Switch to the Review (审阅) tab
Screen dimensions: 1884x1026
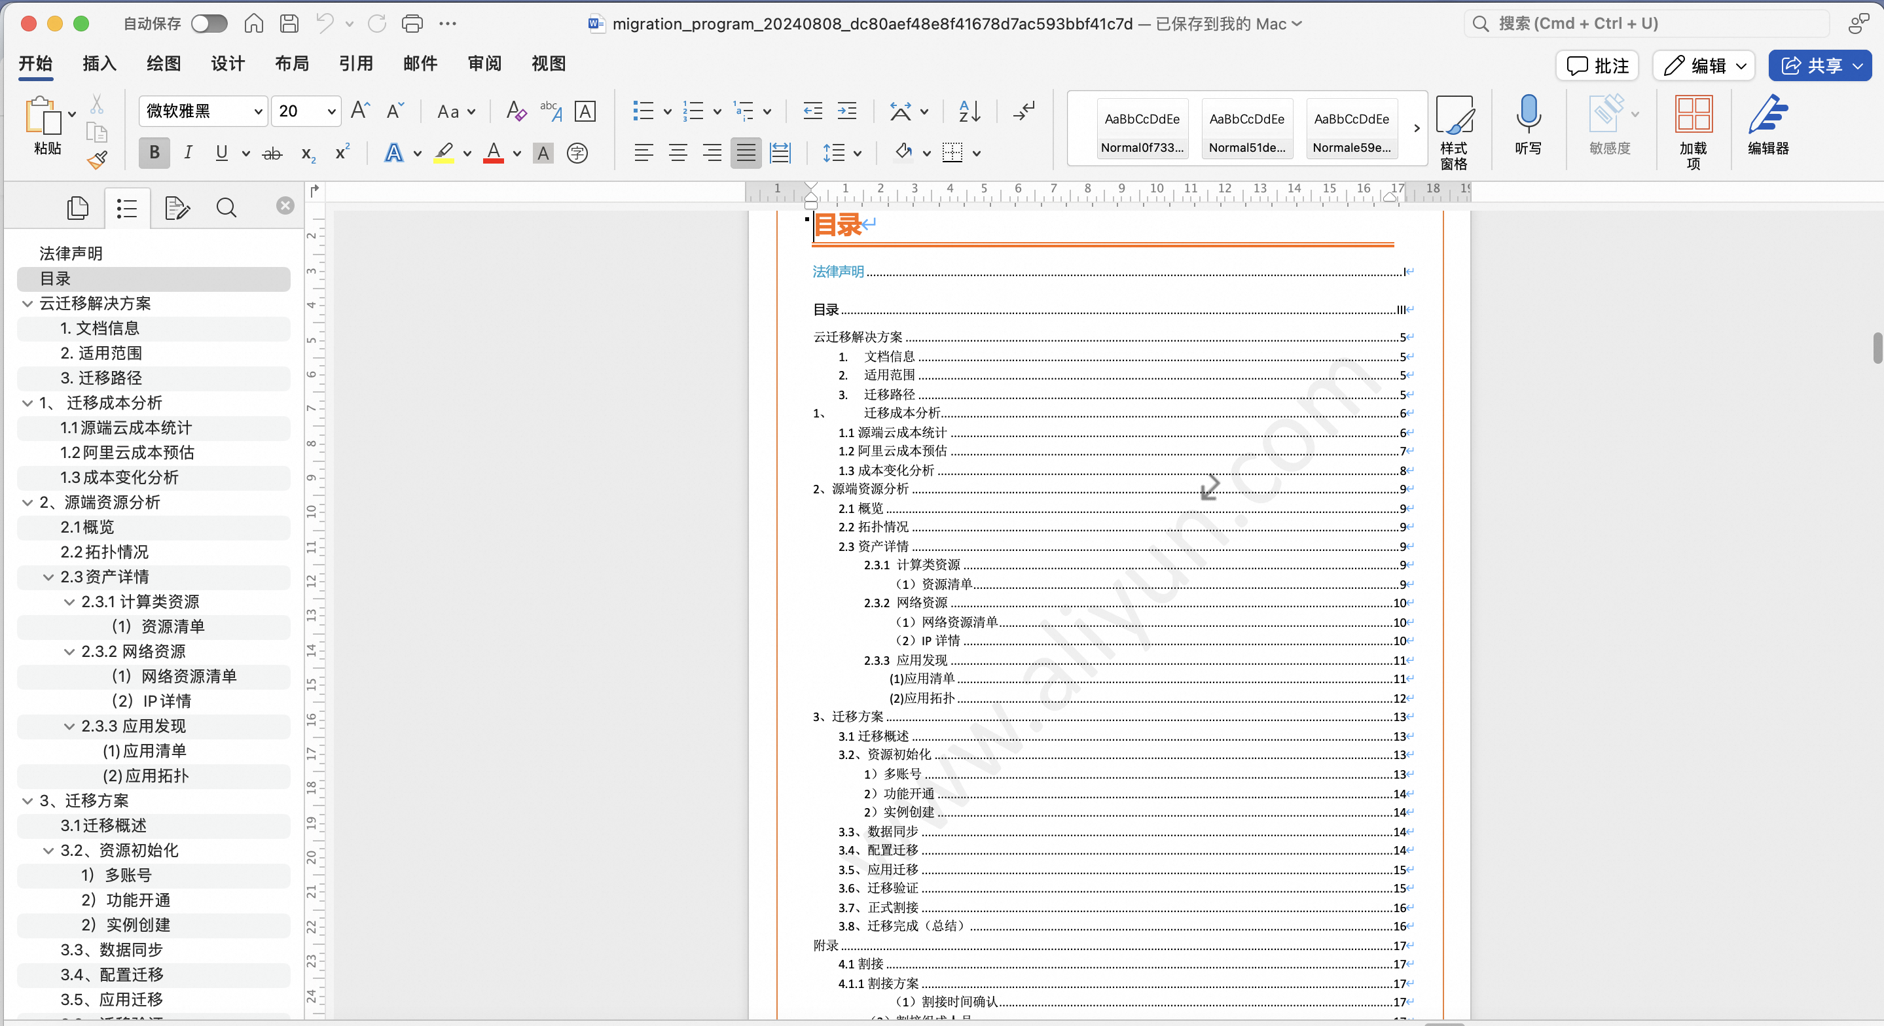coord(484,63)
